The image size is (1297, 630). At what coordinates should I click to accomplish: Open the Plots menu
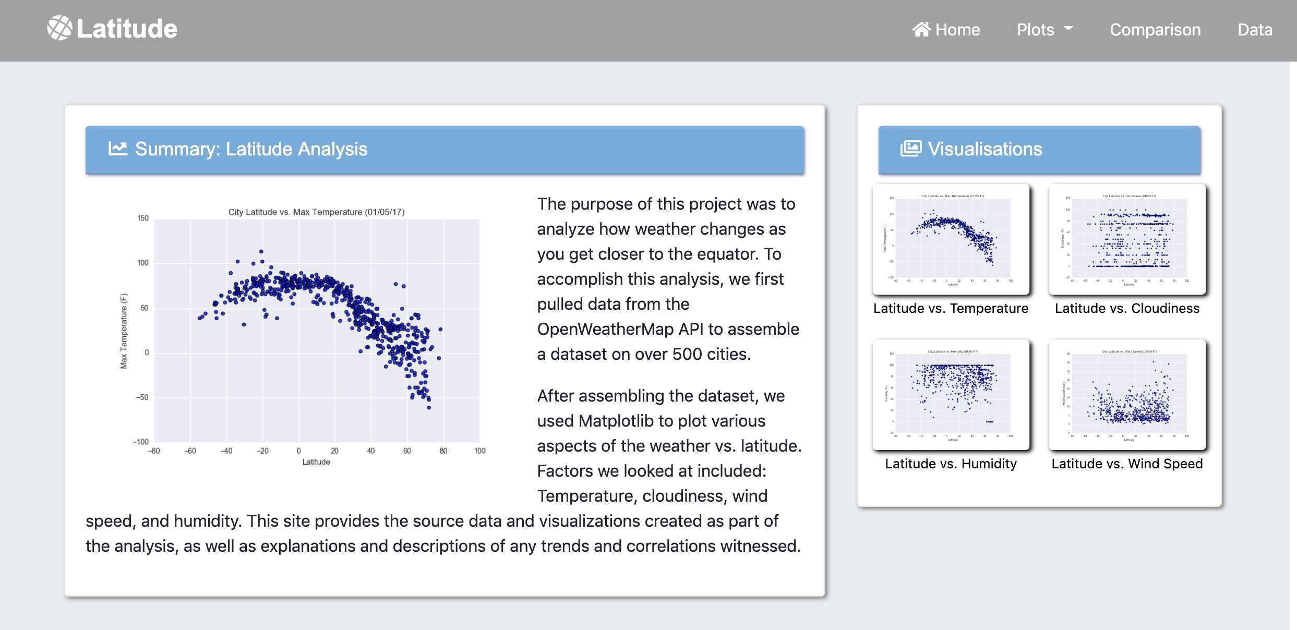tap(1036, 30)
